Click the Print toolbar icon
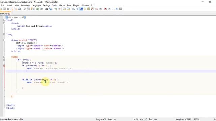The height and width of the screenshot is (121, 216). tap(20, 9)
